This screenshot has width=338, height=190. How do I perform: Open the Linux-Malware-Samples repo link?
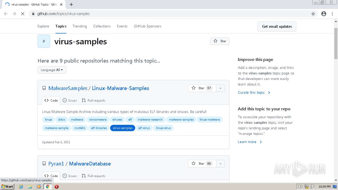[120, 88]
